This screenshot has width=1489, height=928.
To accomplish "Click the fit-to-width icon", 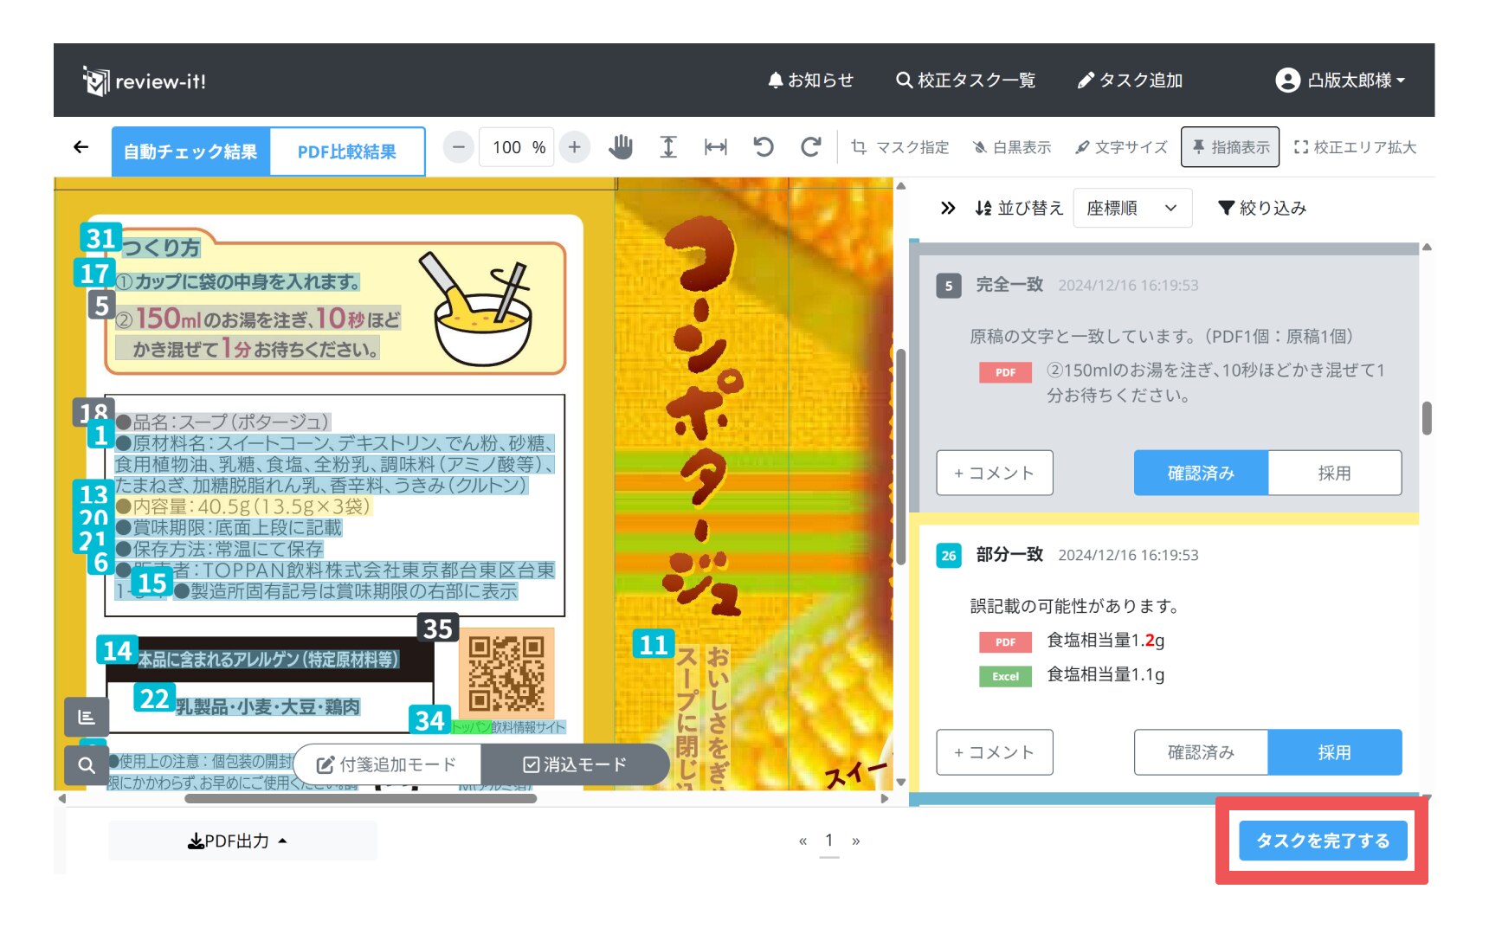I will click(x=715, y=147).
